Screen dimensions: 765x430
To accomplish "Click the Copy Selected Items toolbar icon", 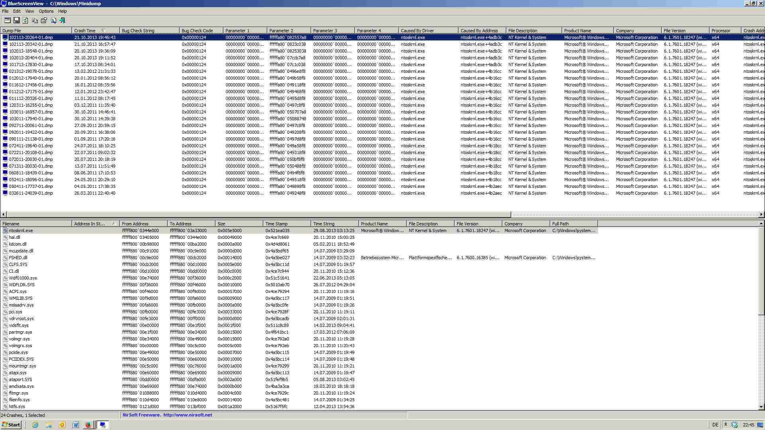I will pyautogui.click(x=35, y=20).
